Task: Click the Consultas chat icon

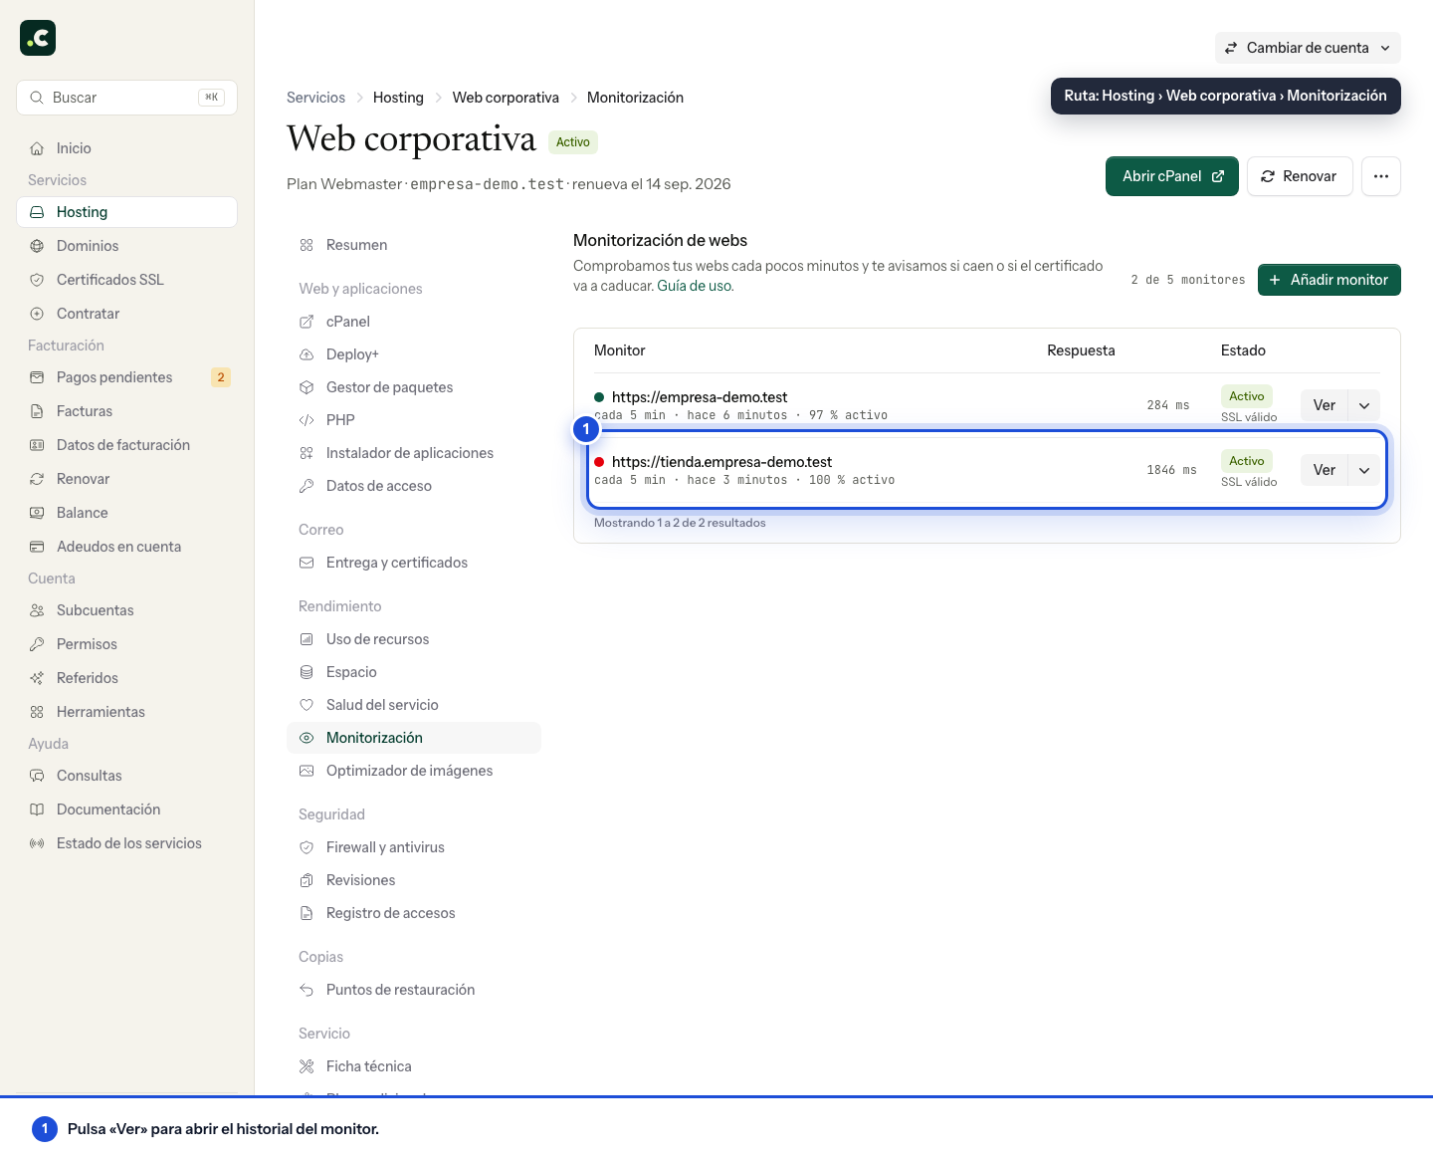Action: pos(37,776)
